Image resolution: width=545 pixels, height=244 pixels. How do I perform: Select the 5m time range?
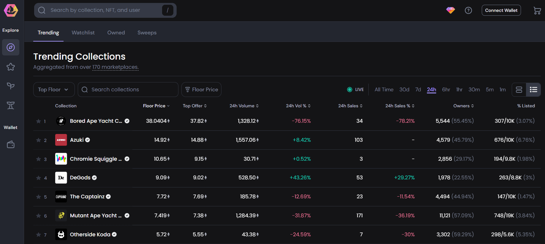[x=490, y=90]
